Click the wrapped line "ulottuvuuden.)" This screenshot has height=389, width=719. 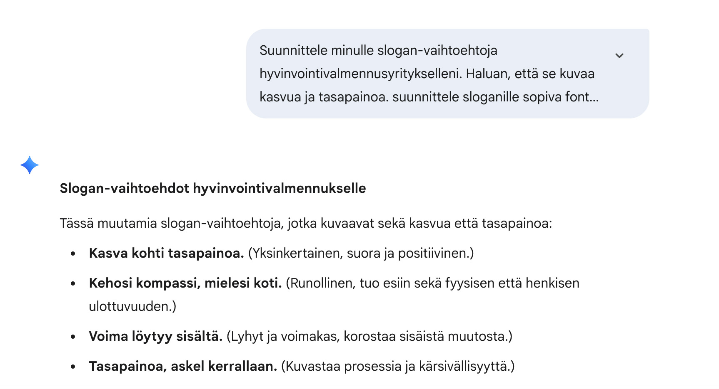(132, 306)
